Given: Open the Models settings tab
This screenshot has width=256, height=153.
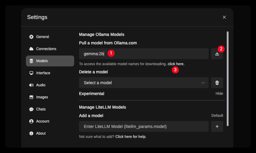Looking at the screenshot, I should tap(50, 61).
